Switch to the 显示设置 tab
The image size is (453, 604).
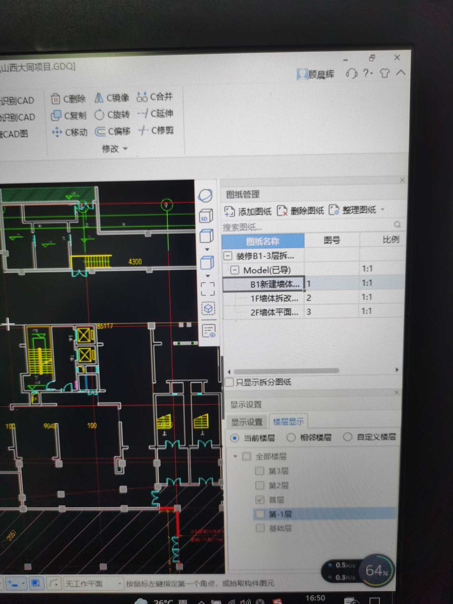click(x=247, y=422)
